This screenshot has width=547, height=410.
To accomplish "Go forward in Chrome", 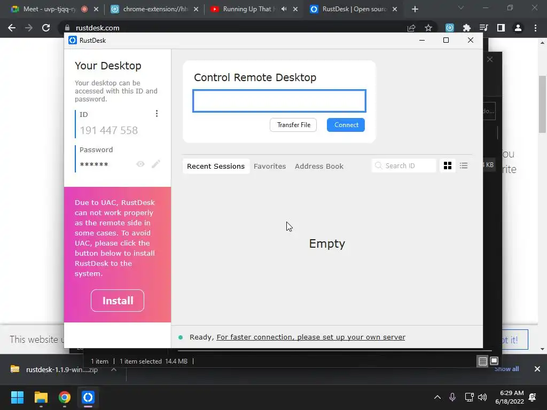I will [x=29, y=28].
